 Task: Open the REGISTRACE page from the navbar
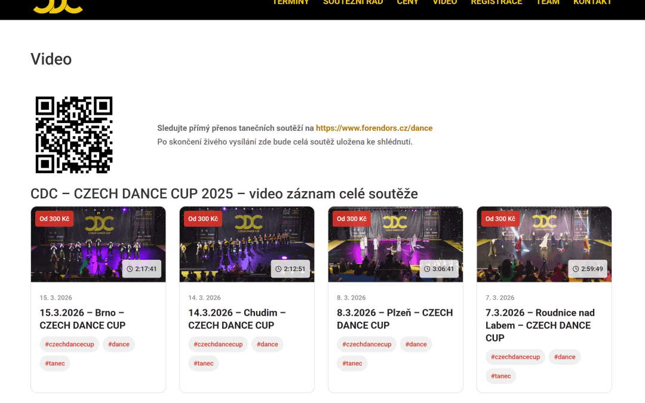pyautogui.click(x=496, y=2)
